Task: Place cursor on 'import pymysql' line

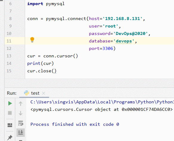Action: click(46, 4)
